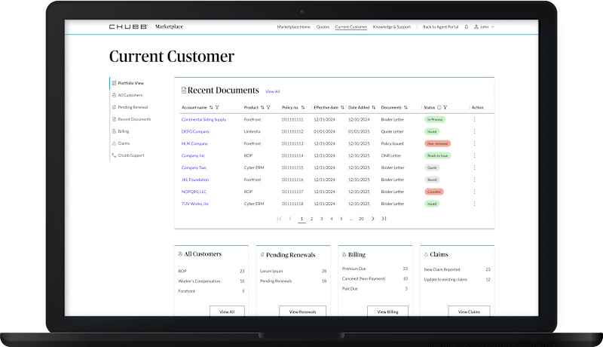Open Billing in the sidebar

coord(123,131)
